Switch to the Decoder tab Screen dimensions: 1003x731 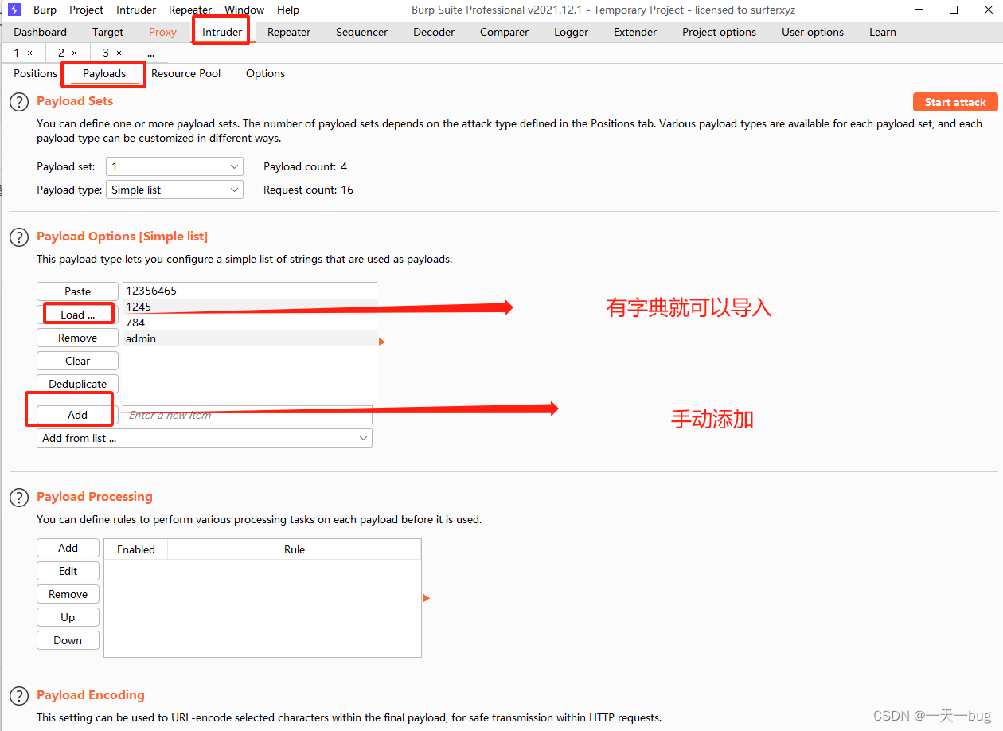point(434,32)
